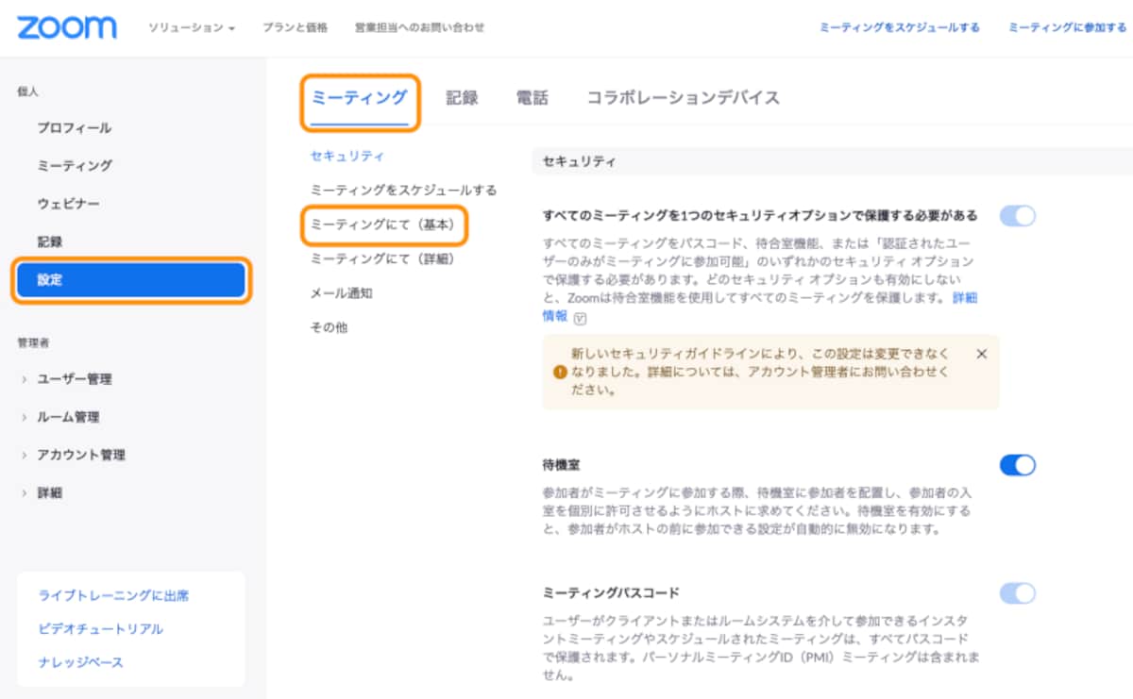Expand アカウント管理 in admin sidebar
Screen dimensions: 1133x699
73,455
